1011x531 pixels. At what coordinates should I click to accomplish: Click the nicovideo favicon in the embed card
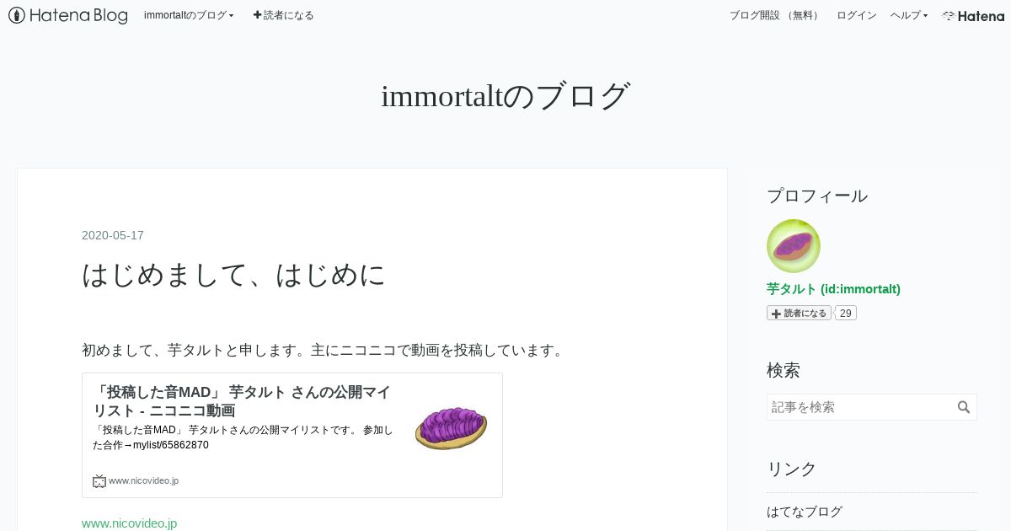99,481
